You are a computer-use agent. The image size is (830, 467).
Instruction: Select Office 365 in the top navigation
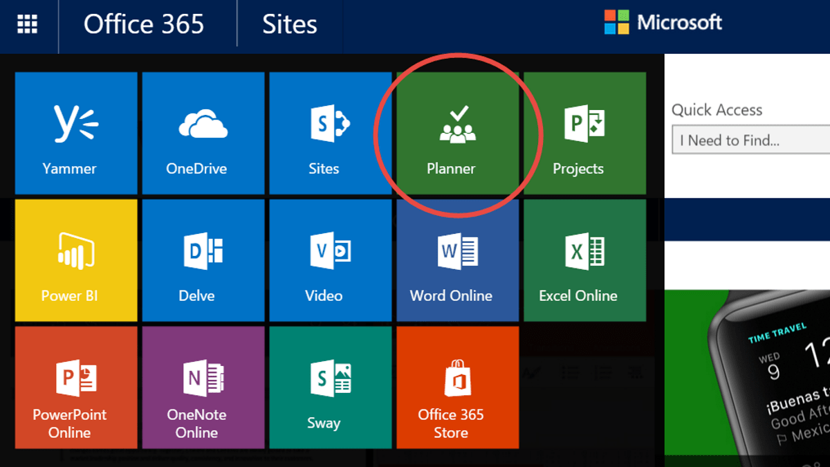[x=144, y=25]
